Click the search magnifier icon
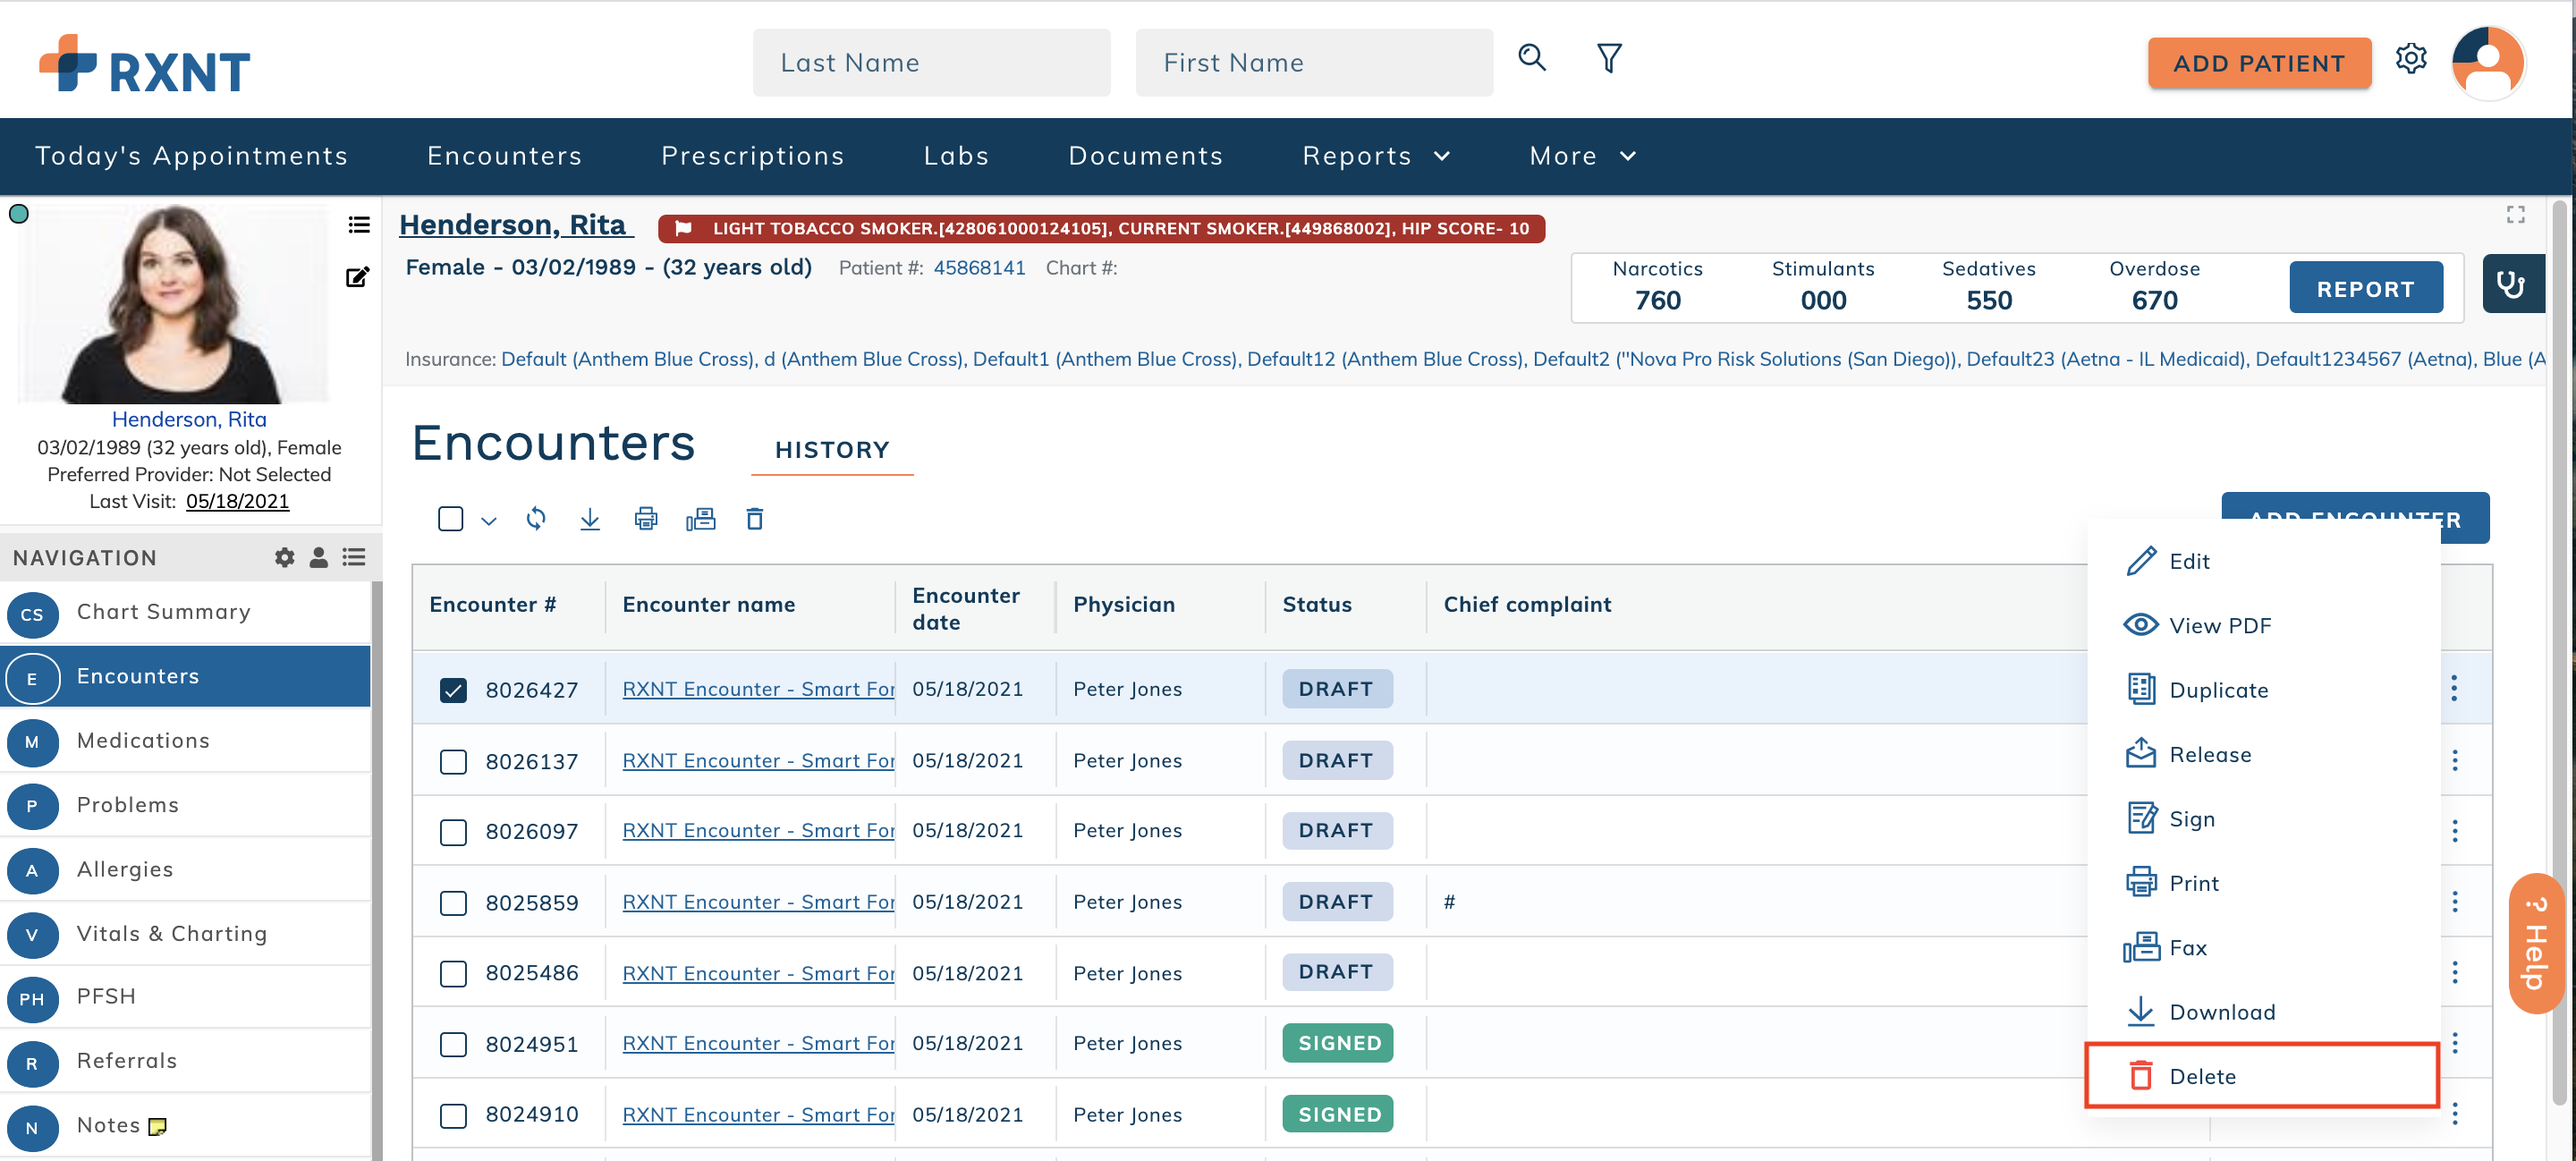The height and width of the screenshot is (1161, 2576). coord(1531,59)
